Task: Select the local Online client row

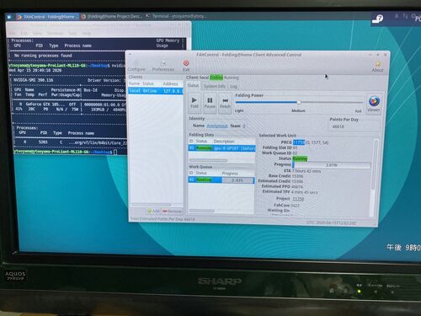Action: pos(156,91)
